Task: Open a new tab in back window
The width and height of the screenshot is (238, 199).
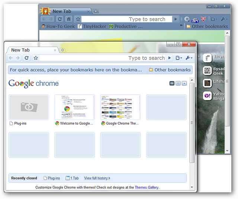Action: [96, 11]
